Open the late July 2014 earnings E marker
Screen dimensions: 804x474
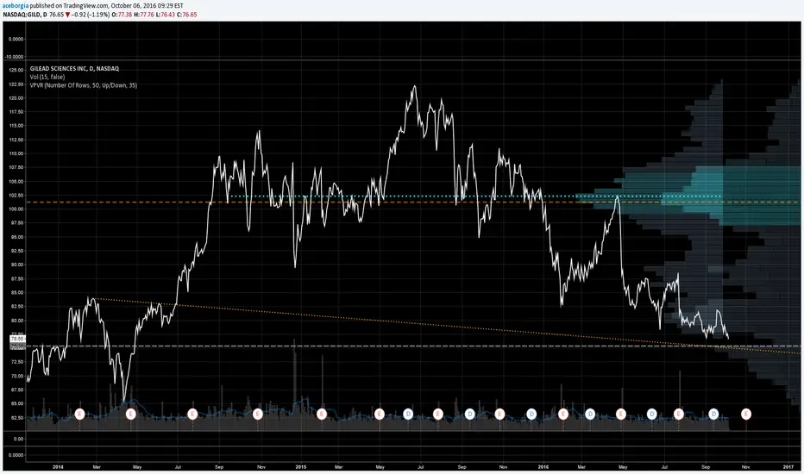click(192, 414)
